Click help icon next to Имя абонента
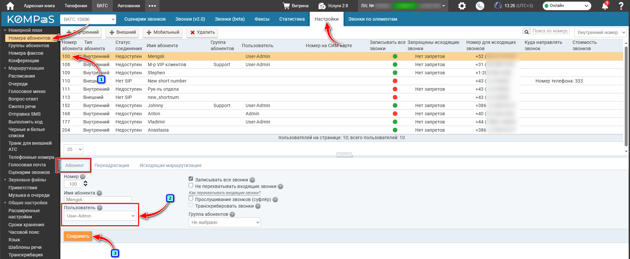The height and width of the screenshot is (259, 630). [99, 193]
